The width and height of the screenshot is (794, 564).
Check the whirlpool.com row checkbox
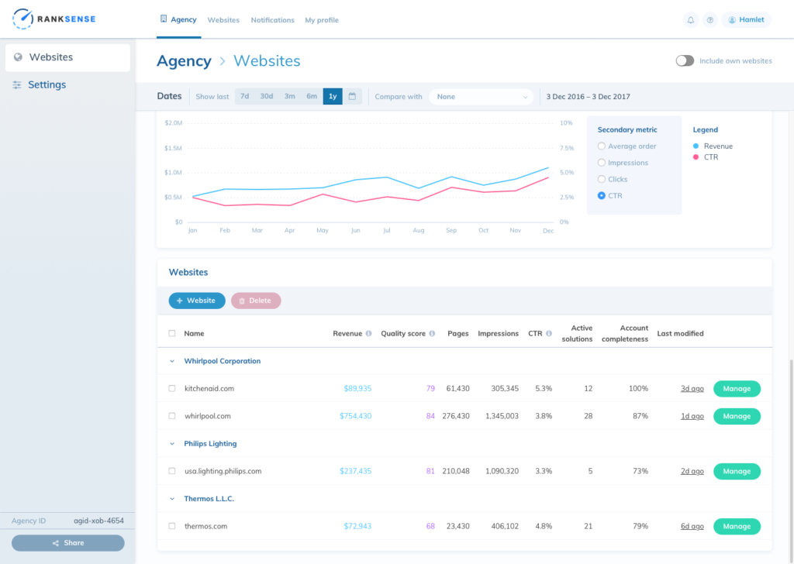pos(172,416)
